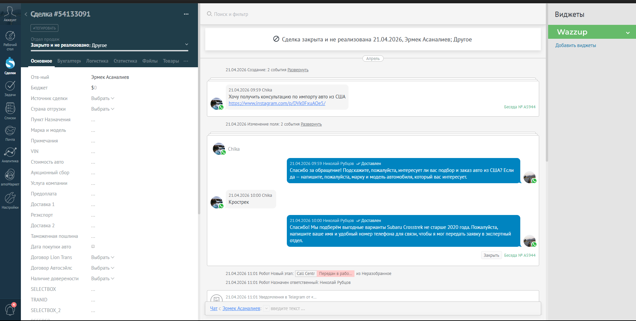Viewport: 636px width, 321px height.
Task: Open Договор Lion Trans dropdown
Action: click(103, 257)
